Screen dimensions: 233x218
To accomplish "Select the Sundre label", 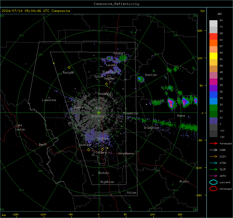I will (x=78, y=107).
